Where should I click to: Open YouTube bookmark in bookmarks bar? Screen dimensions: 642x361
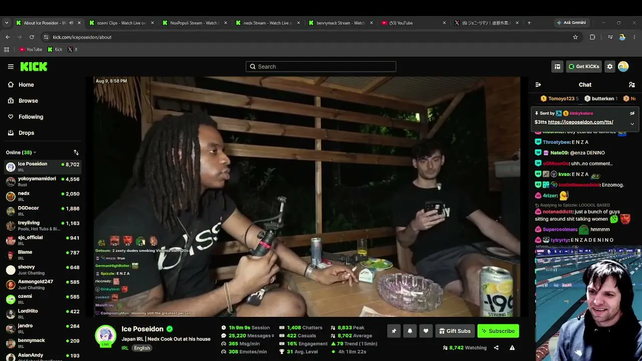coord(31,49)
